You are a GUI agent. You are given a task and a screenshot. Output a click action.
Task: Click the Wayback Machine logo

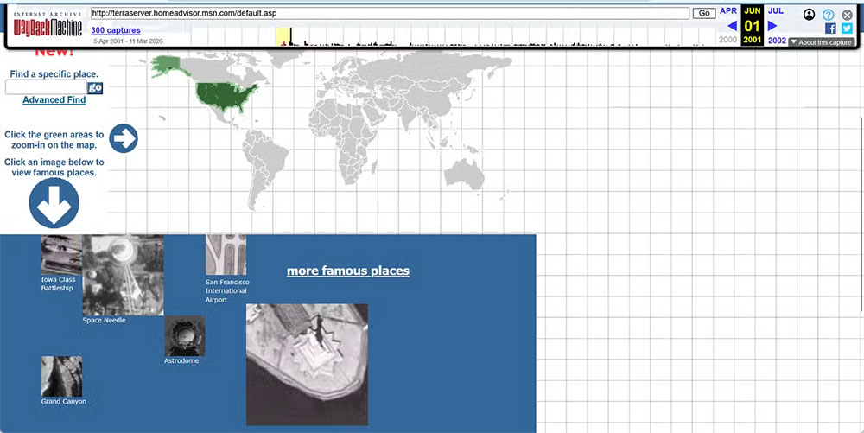tap(48, 25)
